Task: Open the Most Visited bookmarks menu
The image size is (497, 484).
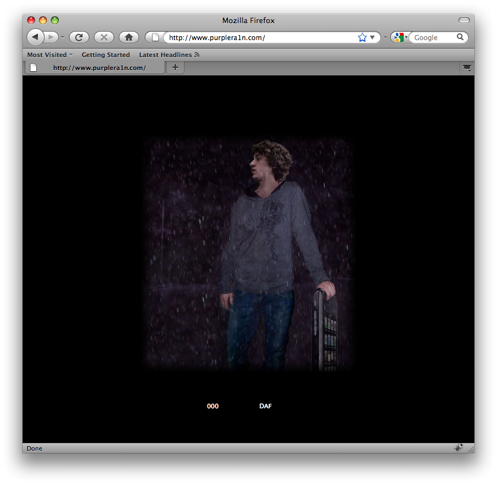Action: point(50,55)
